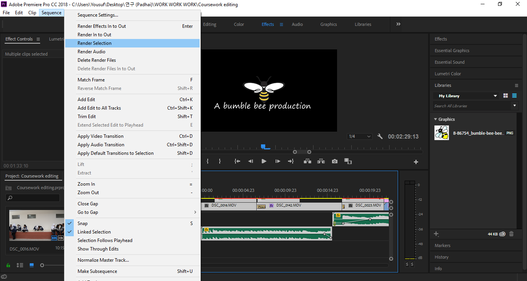Switch Project panel to list view
The image size is (527, 281).
click(20, 265)
